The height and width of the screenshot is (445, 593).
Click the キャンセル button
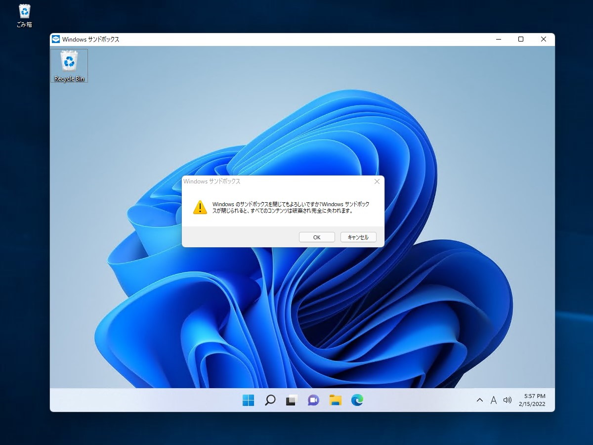358,237
